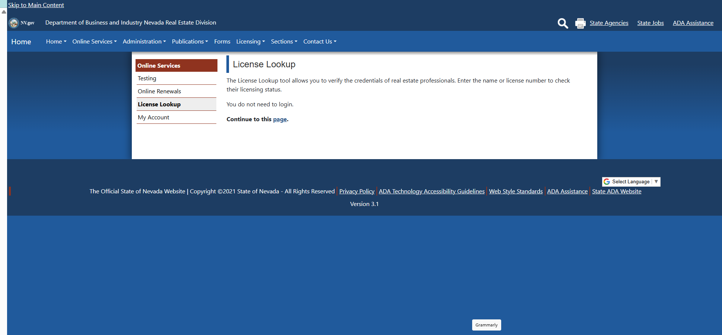Open Web Style Standards footer link
This screenshot has height=335, width=722.
[x=516, y=191]
